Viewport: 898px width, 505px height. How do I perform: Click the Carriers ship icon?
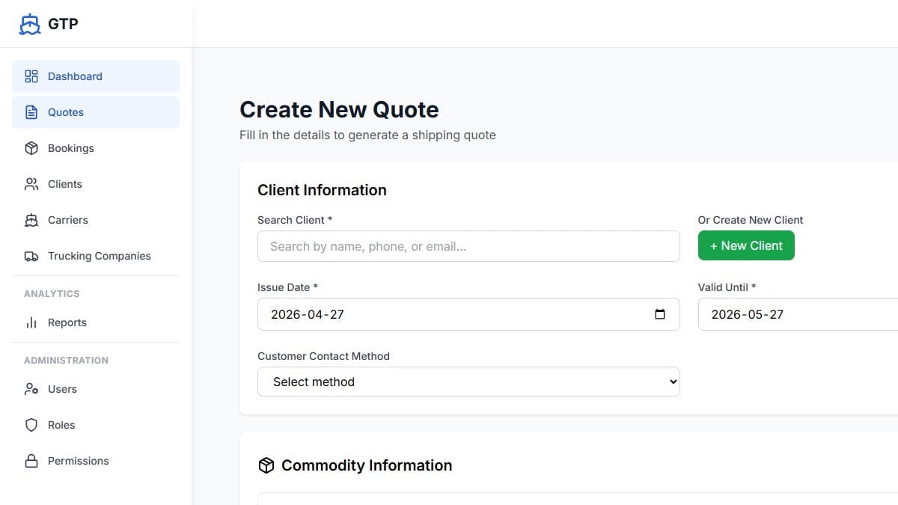(x=31, y=220)
